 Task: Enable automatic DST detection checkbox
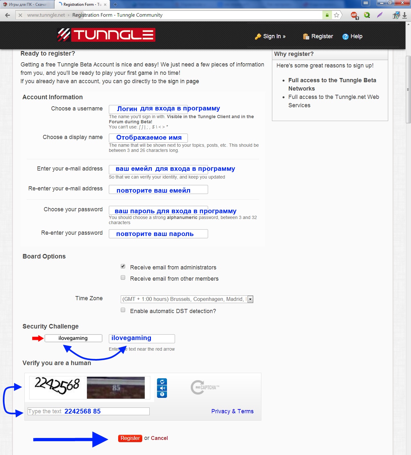click(x=123, y=310)
